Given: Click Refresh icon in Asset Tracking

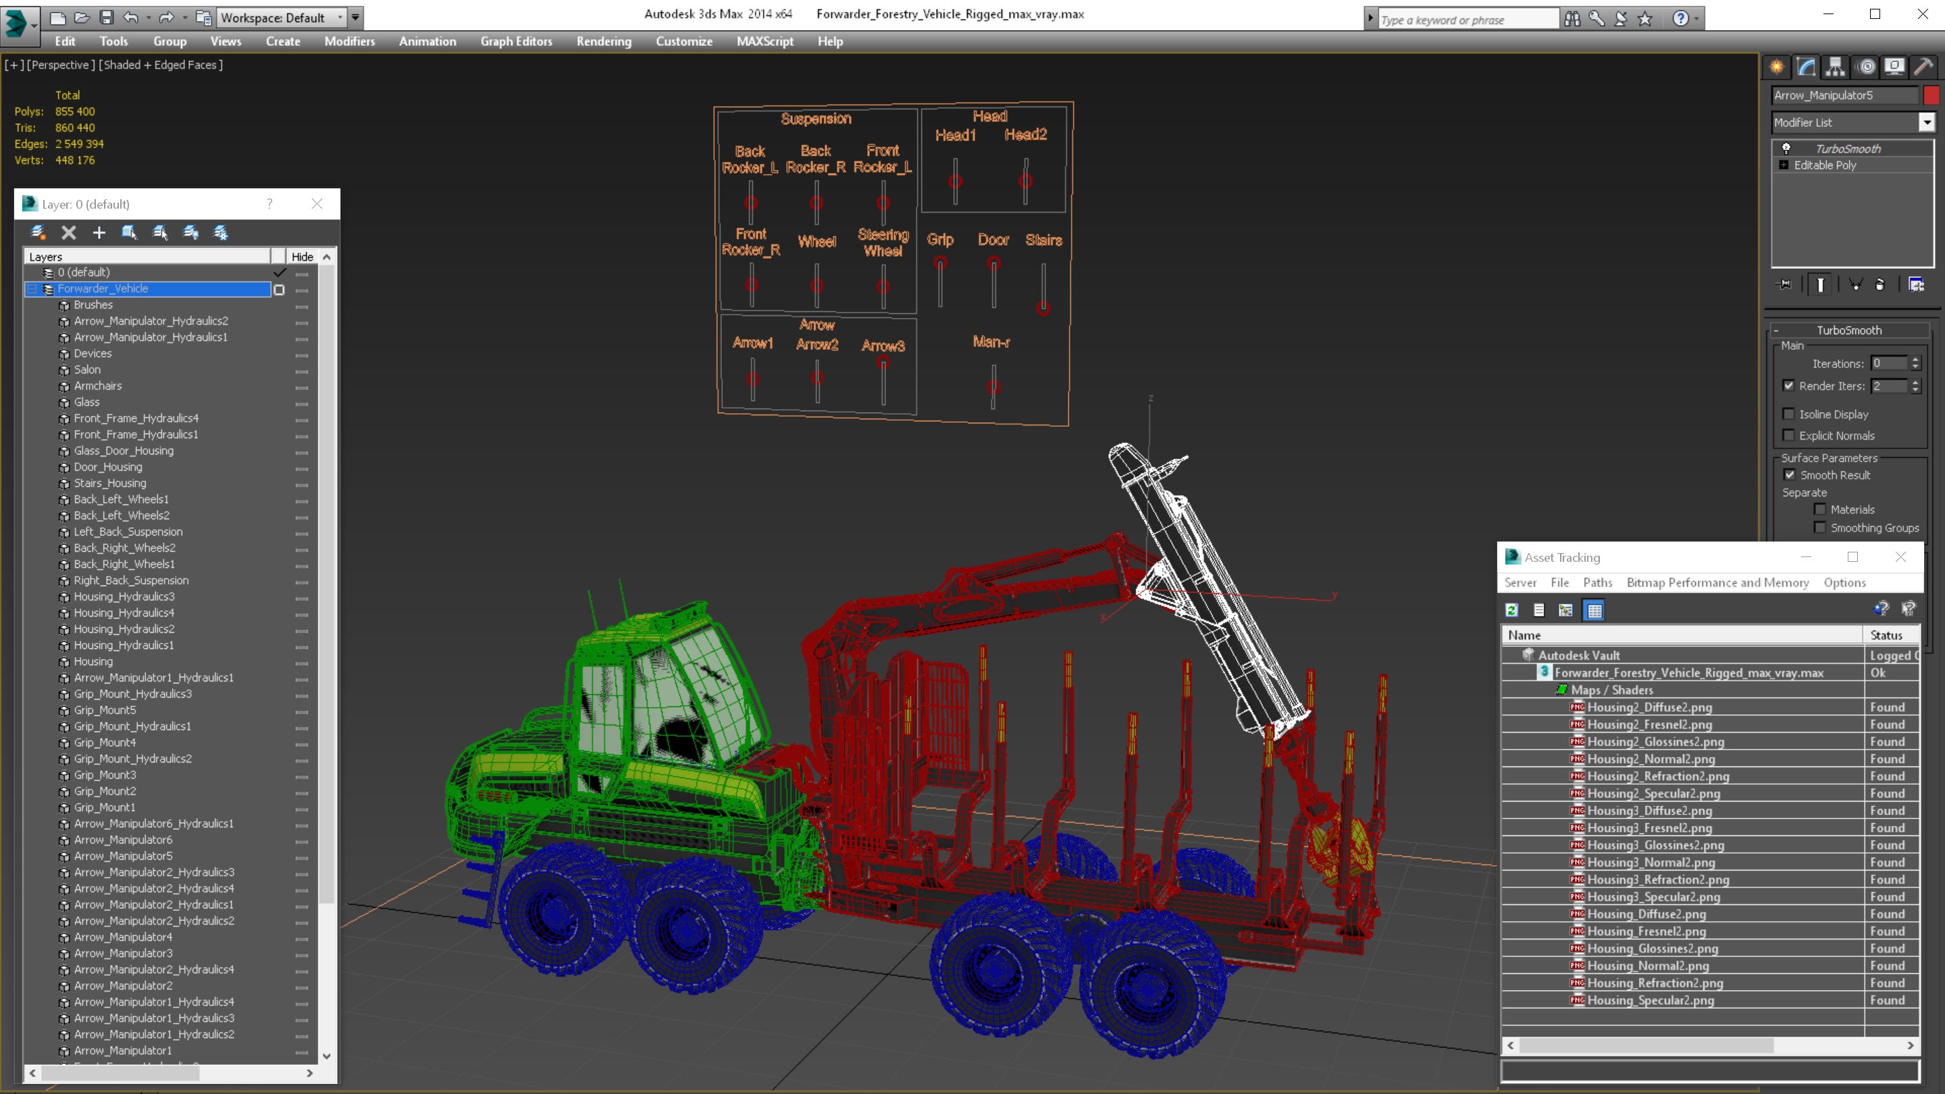Looking at the screenshot, I should 1511,610.
